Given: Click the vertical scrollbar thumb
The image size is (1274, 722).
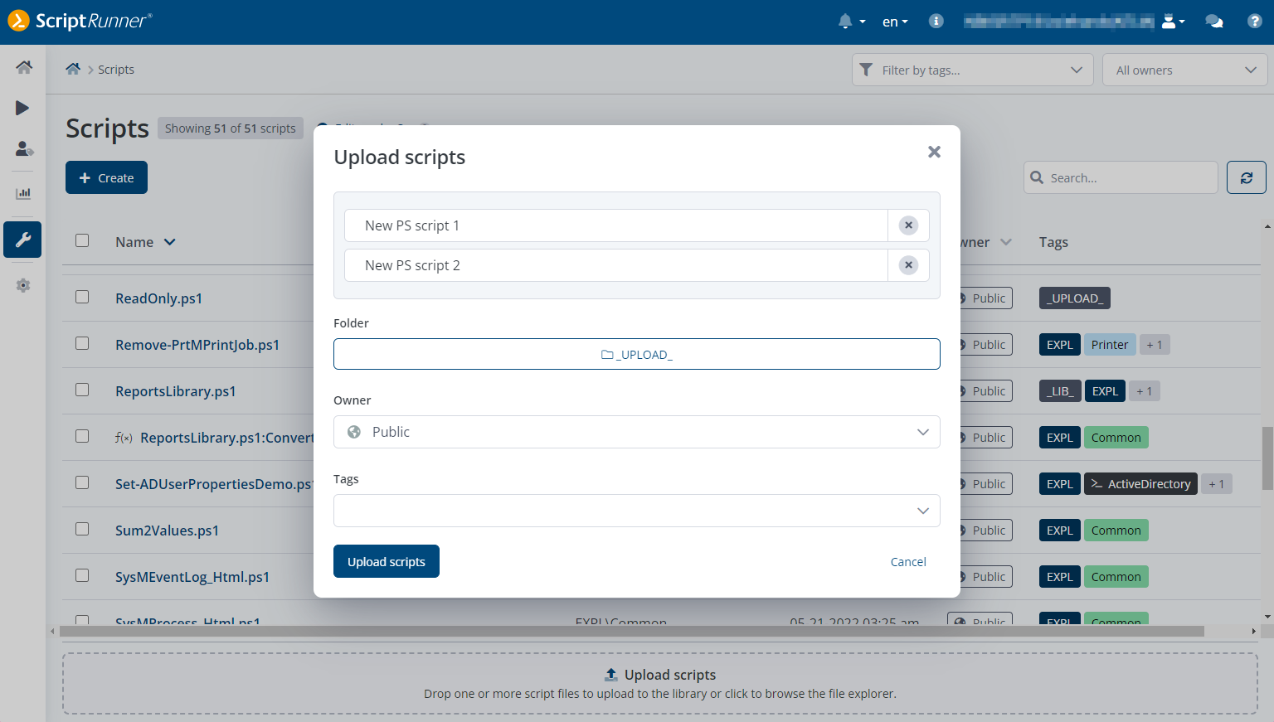Looking at the screenshot, I should point(1267,458).
